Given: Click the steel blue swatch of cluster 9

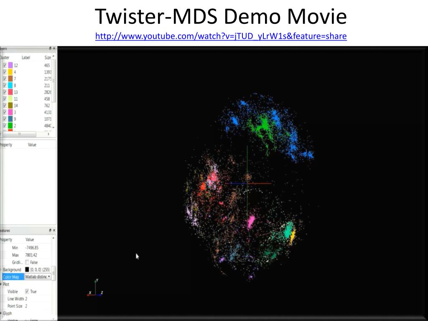Looking at the screenshot, I should [x=10, y=119].
